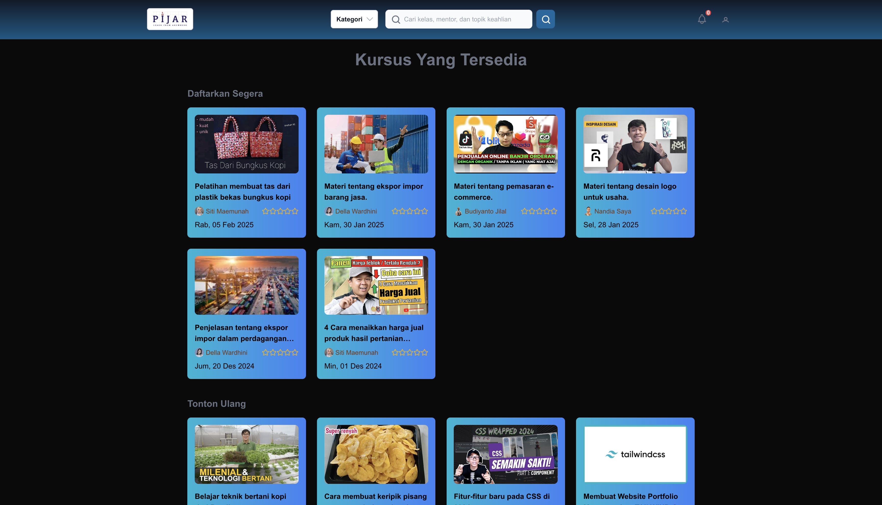The image size is (882, 505).
Task: Select Della Wardhini mentor name on ekspor impor barang jasa
Action: click(356, 211)
